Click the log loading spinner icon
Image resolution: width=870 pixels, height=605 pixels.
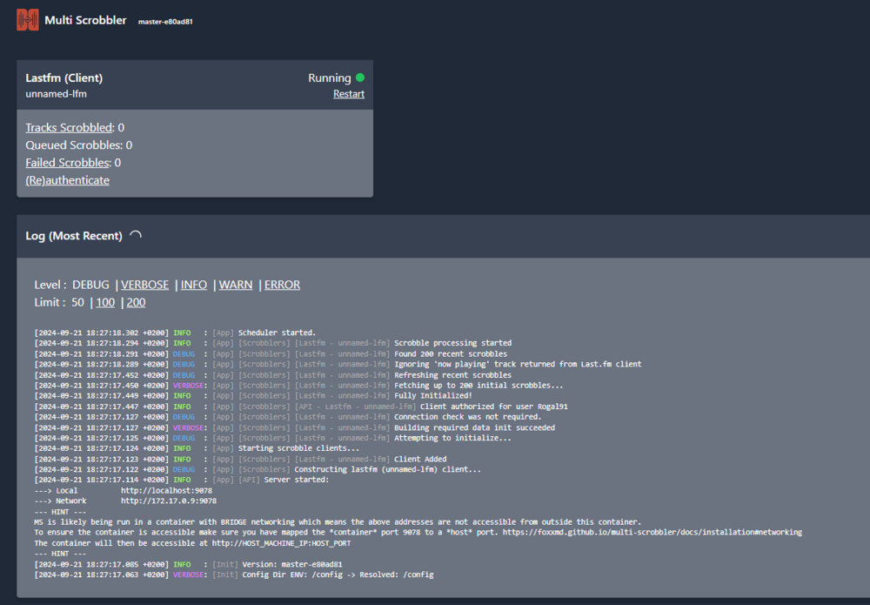coord(136,236)
